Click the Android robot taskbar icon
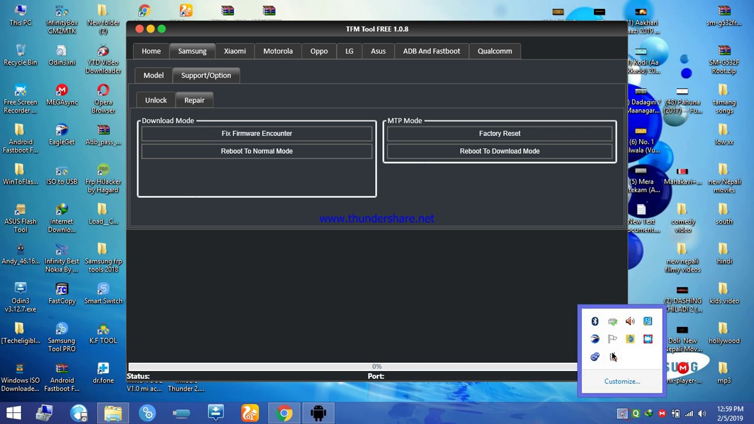The height and width of the screenshot is (424, 754). [319, 413]
